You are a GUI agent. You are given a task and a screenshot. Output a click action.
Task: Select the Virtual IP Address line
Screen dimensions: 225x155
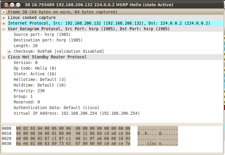(76, 113)
